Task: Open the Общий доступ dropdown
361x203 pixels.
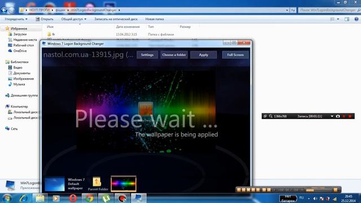Action: pyautogui.click(x=74, y=19)
